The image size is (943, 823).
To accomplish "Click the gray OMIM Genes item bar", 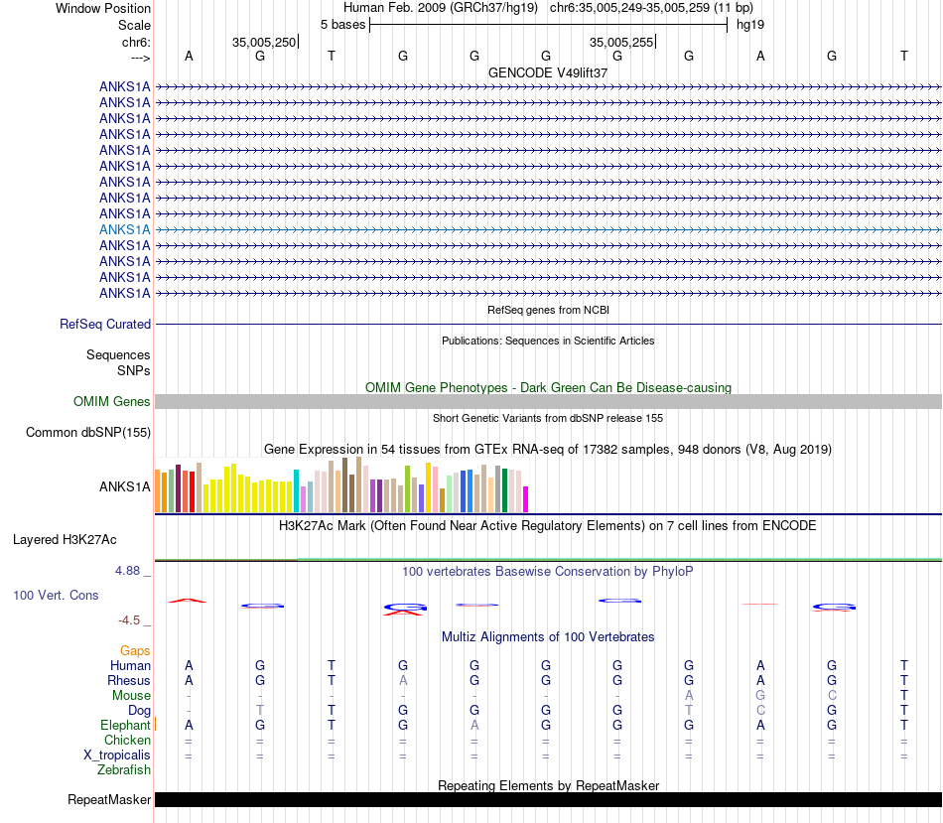I will [548, 402].
